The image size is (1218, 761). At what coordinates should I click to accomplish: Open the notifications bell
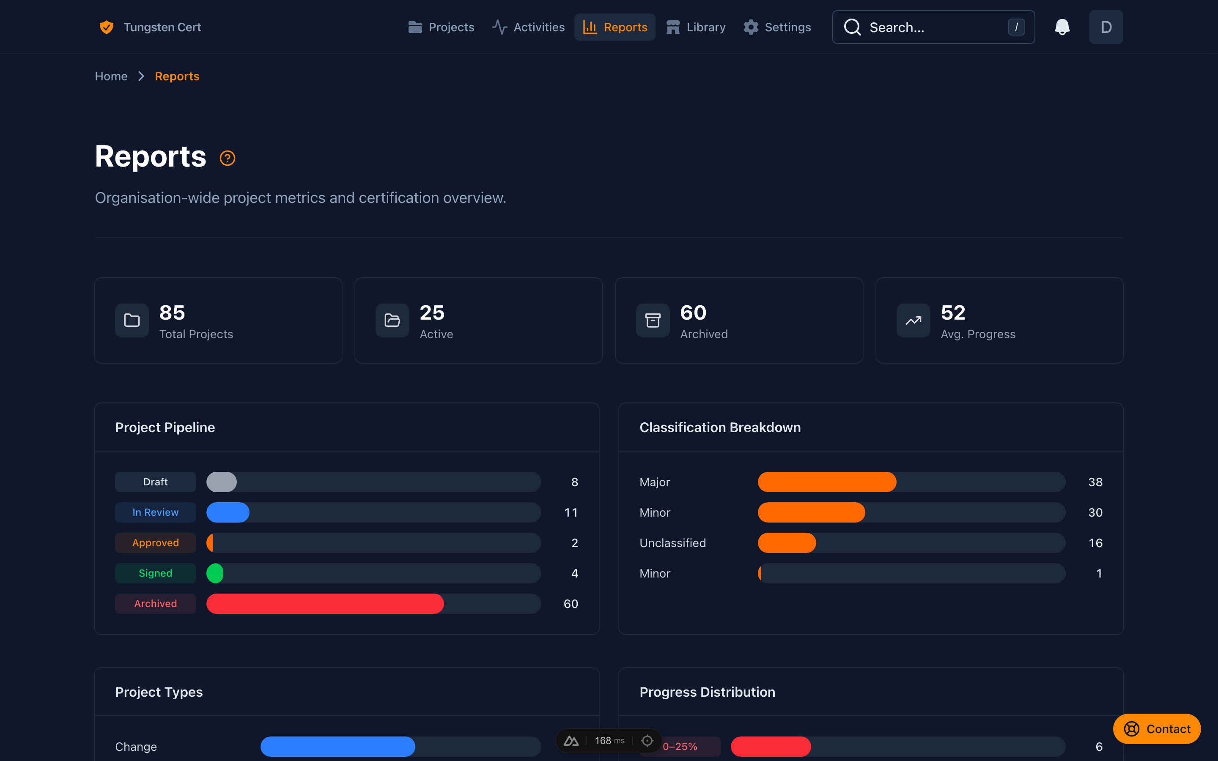tap(1062, 27)
